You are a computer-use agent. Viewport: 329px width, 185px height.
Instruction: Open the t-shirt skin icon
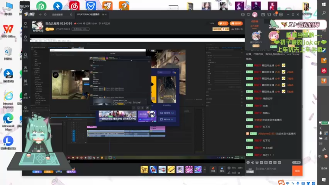269,14
